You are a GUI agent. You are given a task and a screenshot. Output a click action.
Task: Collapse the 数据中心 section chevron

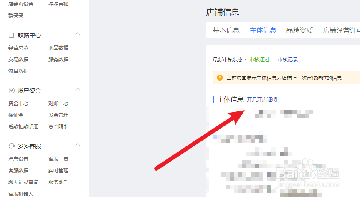click(78, 34)
